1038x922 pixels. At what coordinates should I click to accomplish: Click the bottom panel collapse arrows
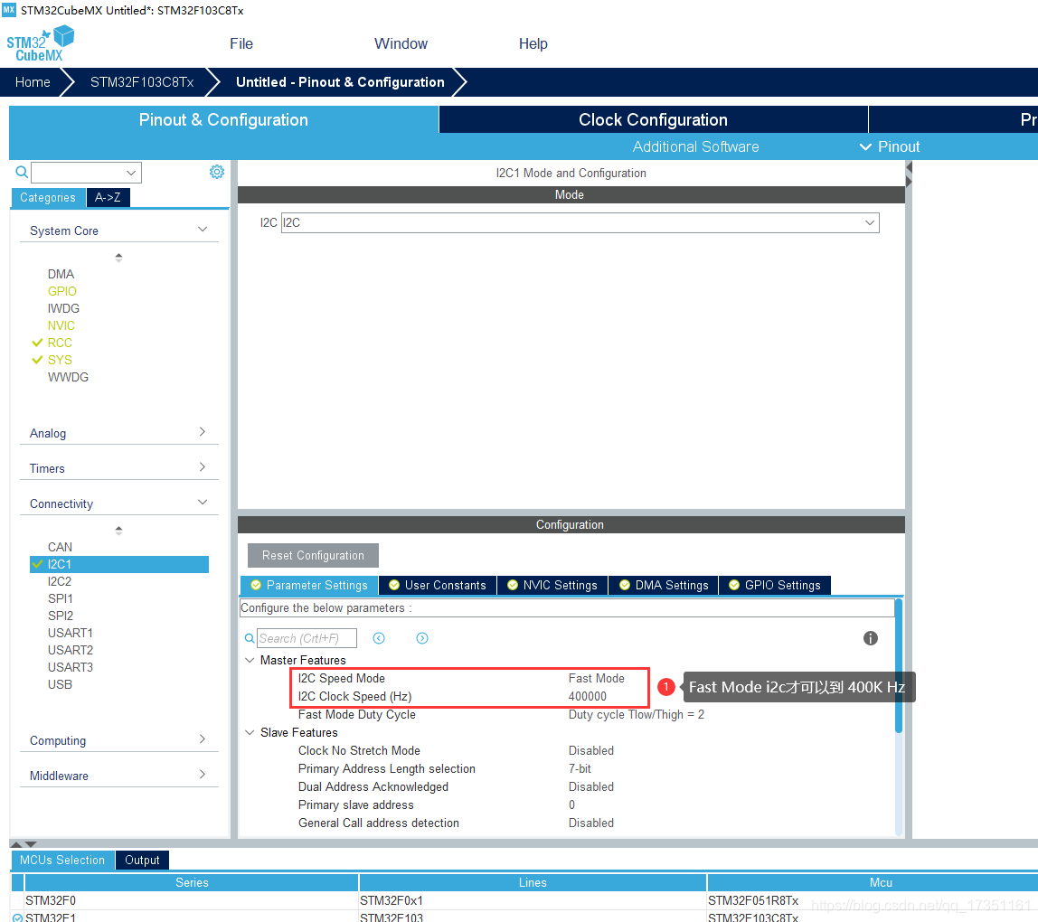[24, 844]
